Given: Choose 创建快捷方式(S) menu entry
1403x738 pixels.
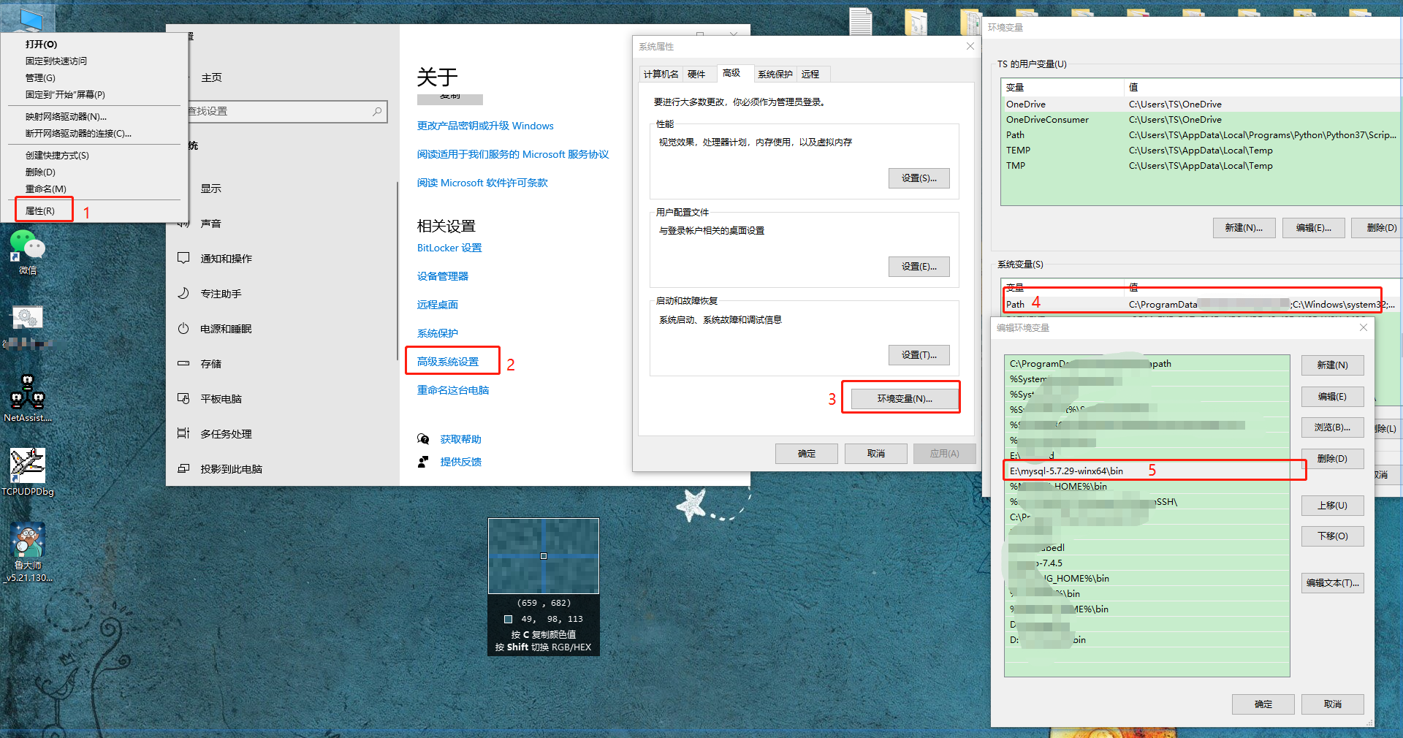Looking at the screenshot, I should [x=57, y=155].
